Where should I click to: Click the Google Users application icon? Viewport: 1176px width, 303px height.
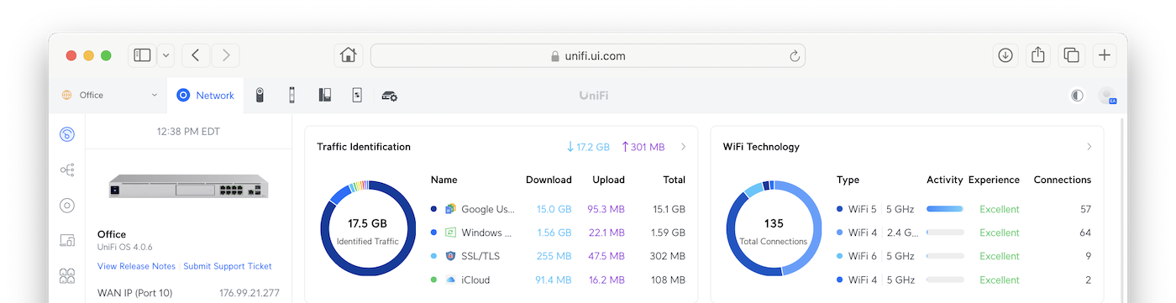tap(450, 209)
